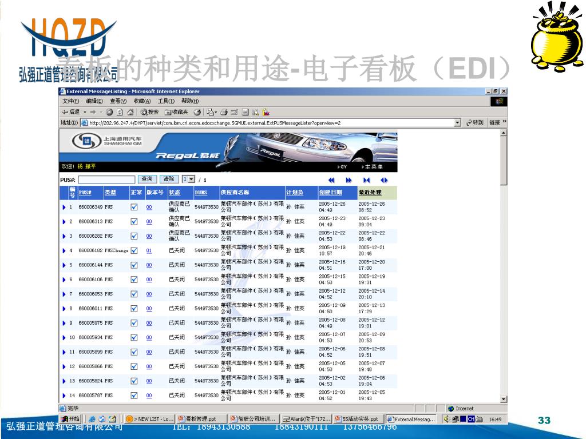
Task: Open the Mail toolbar icon
Action: point(210,112)
